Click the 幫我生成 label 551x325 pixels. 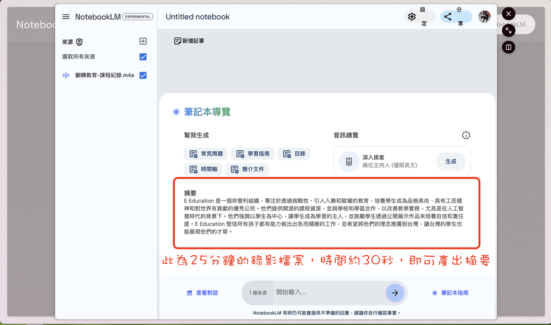point(196,135)
